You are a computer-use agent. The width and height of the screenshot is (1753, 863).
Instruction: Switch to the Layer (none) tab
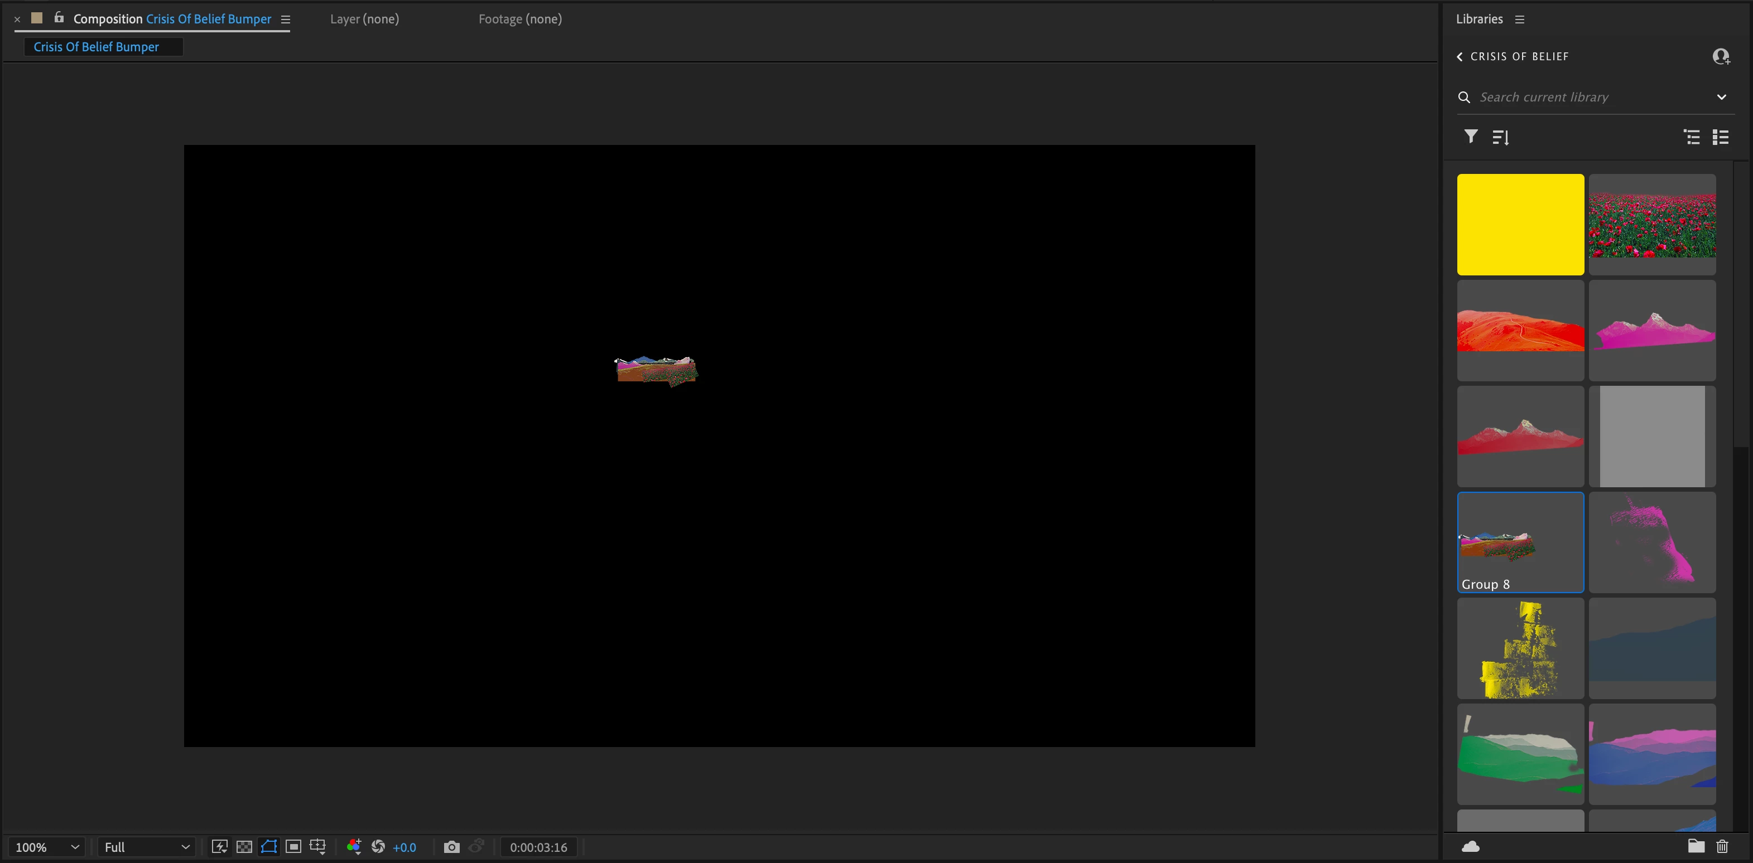(x=365, y=19)
